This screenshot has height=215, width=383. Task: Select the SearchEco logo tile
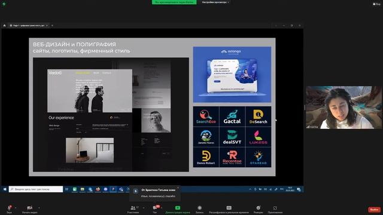(x=206, y=116)
